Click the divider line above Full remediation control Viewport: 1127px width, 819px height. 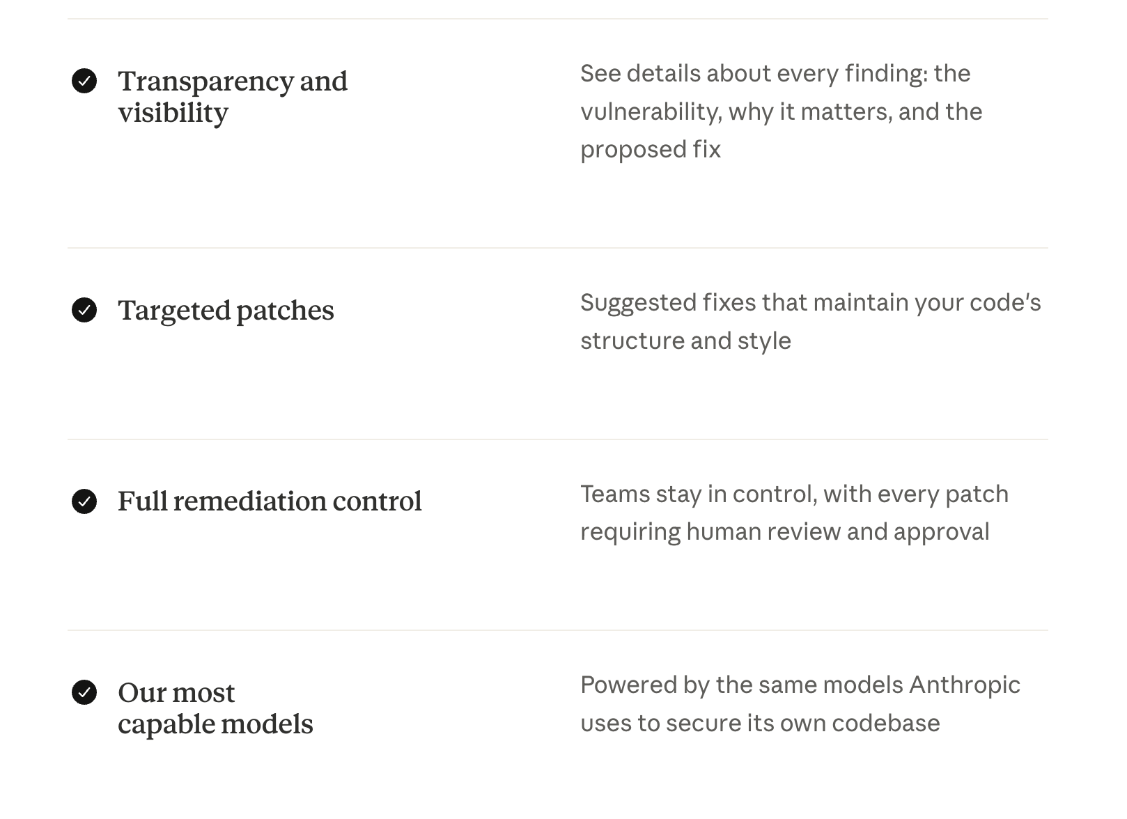coord(557,439)
